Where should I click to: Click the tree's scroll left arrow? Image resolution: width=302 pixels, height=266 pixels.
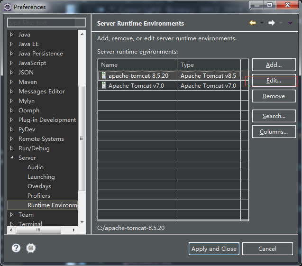pos(11,230)
